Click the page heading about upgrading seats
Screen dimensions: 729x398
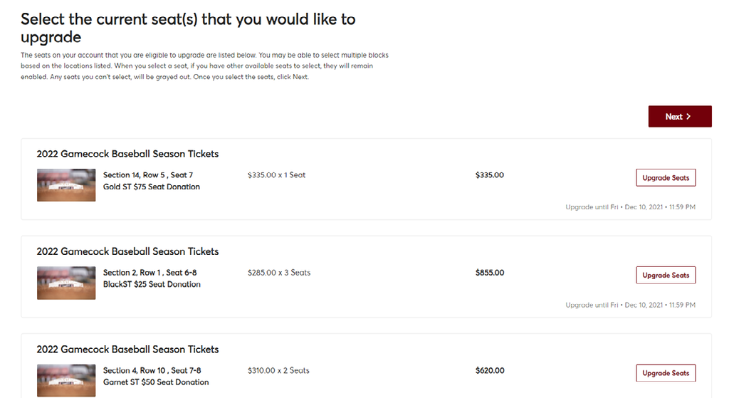pyautogui.click(x=188, y=28)
